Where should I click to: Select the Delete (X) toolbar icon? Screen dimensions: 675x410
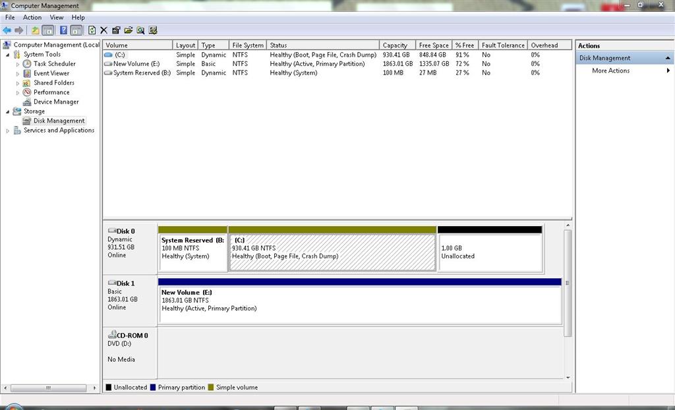pyautogui.click(x=103, y=30)
